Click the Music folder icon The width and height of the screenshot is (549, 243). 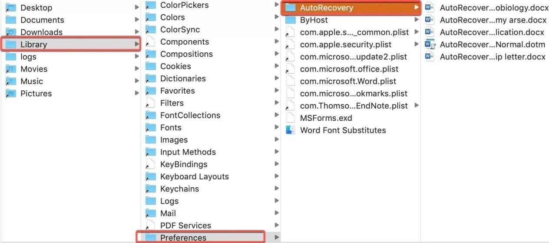pos(11,81)
